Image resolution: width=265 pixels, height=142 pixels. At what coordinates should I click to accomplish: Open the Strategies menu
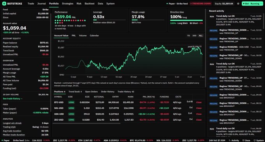coord(67,3)
